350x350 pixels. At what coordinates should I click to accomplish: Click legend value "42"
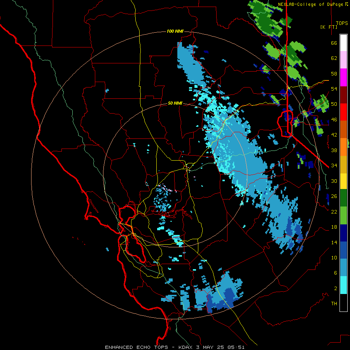(334, 135)
